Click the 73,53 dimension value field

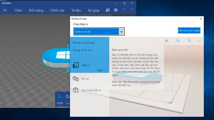pyautogui.click(x=60, y=103)
